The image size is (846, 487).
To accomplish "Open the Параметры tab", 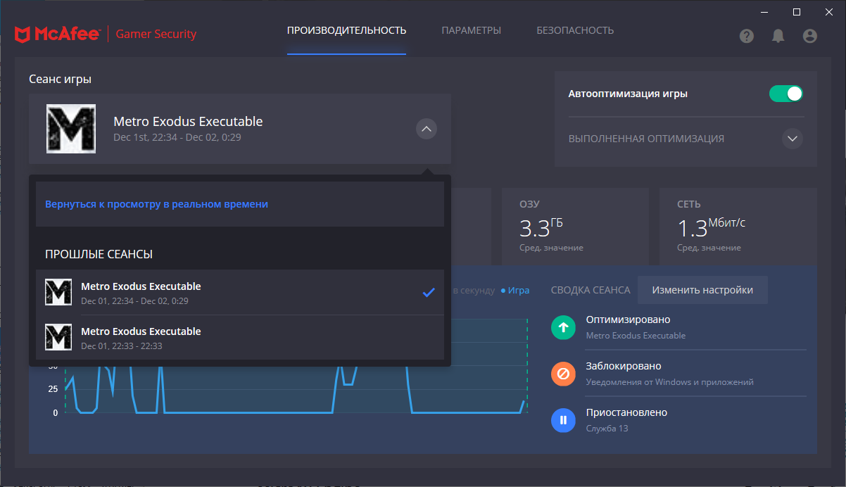I will [x=471, y=30].
